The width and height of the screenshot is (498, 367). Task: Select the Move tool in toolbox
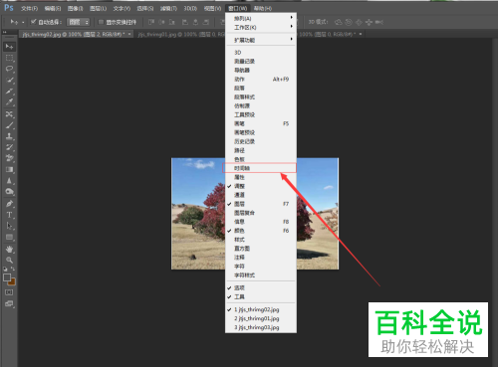[9, 47]
